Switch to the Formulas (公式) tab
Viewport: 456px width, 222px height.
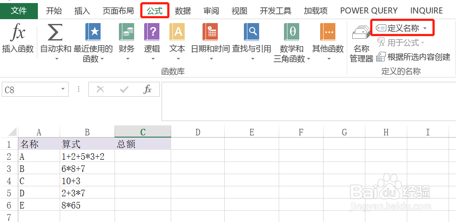[x=155, y=11]
